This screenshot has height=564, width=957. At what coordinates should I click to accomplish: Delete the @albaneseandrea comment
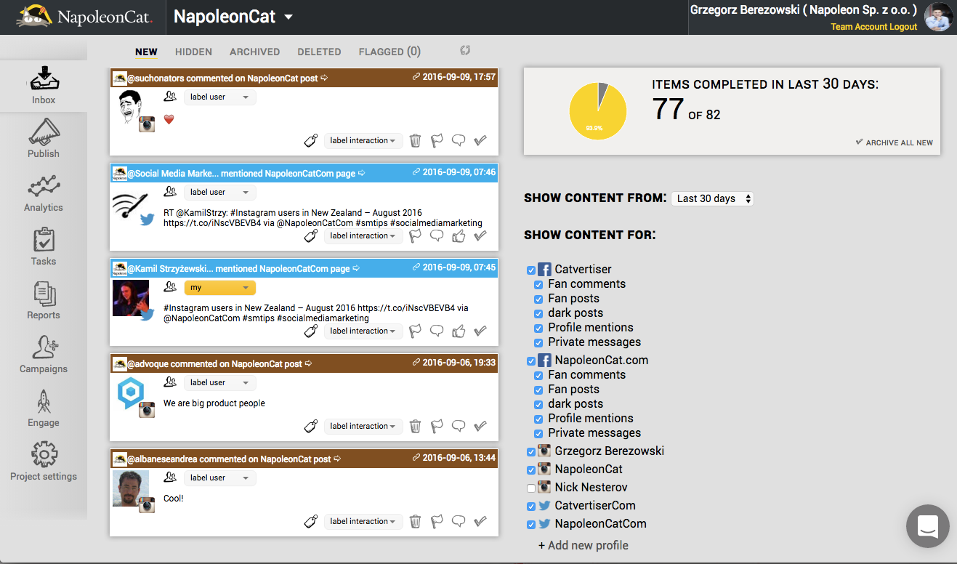[415, 521]
